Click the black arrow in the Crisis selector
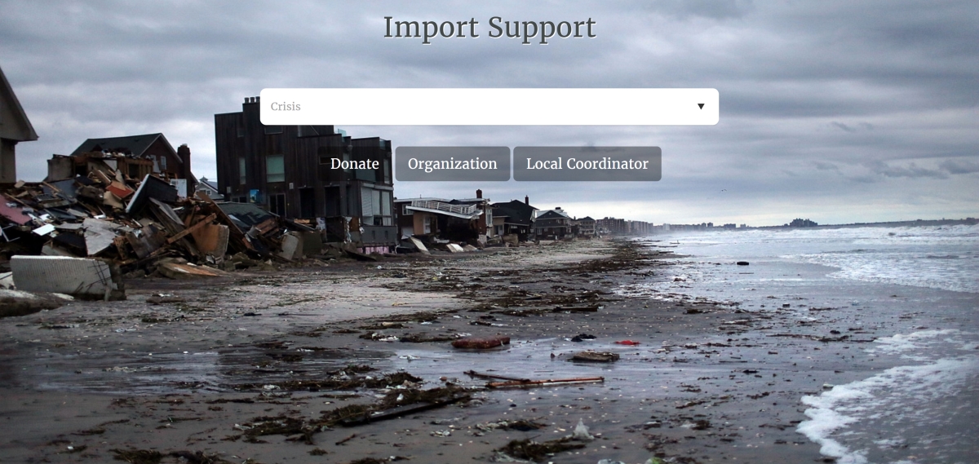 [x=701, y=107]
